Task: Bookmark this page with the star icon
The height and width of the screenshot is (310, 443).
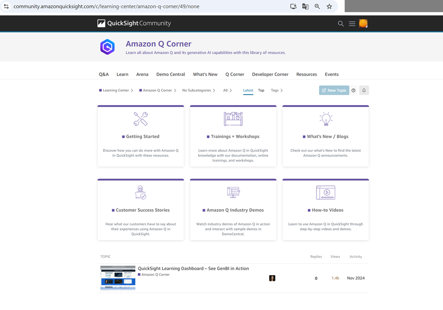Action: (x=329, y=6)
